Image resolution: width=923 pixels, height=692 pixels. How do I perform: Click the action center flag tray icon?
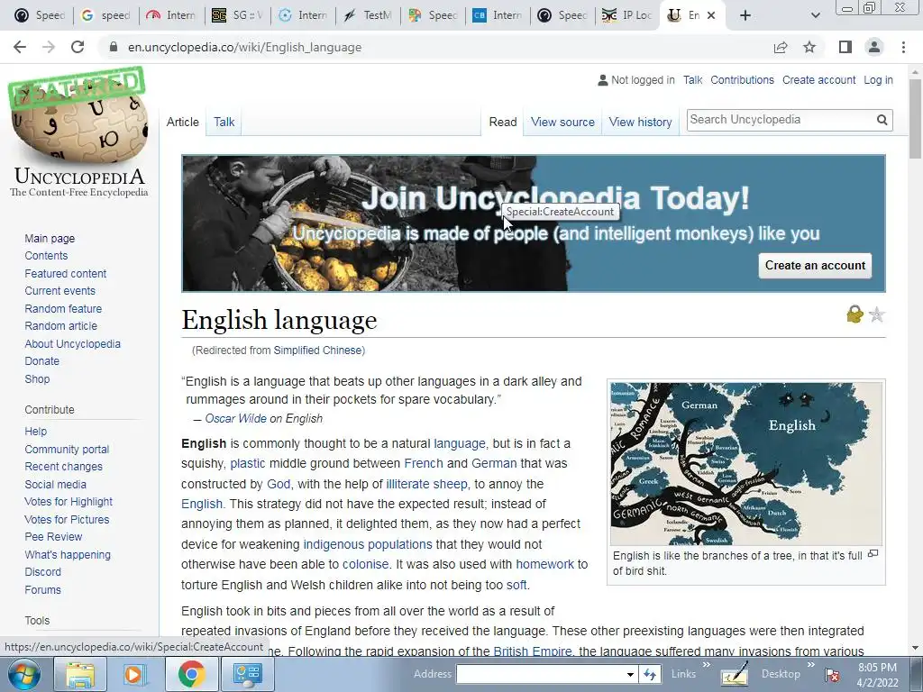(832, 674)
